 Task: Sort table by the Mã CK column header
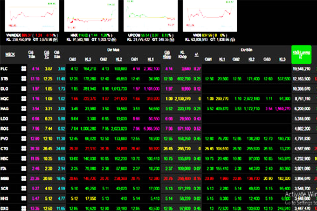coord(9,54)
